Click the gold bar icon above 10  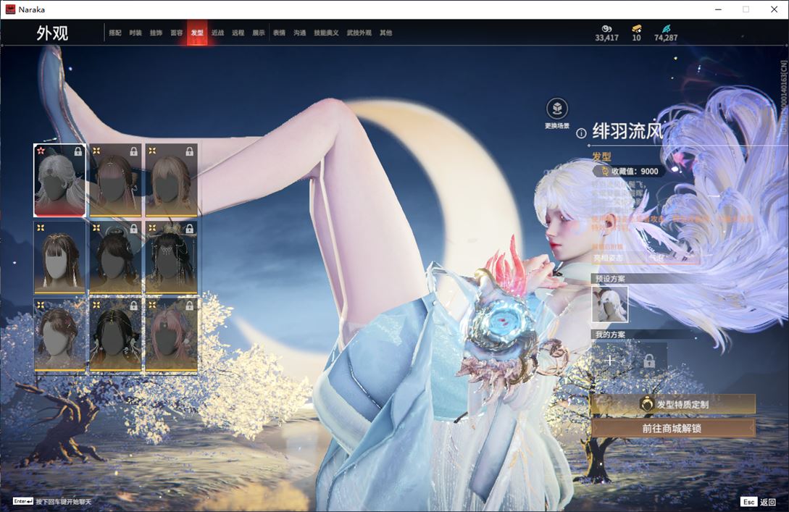637,29
